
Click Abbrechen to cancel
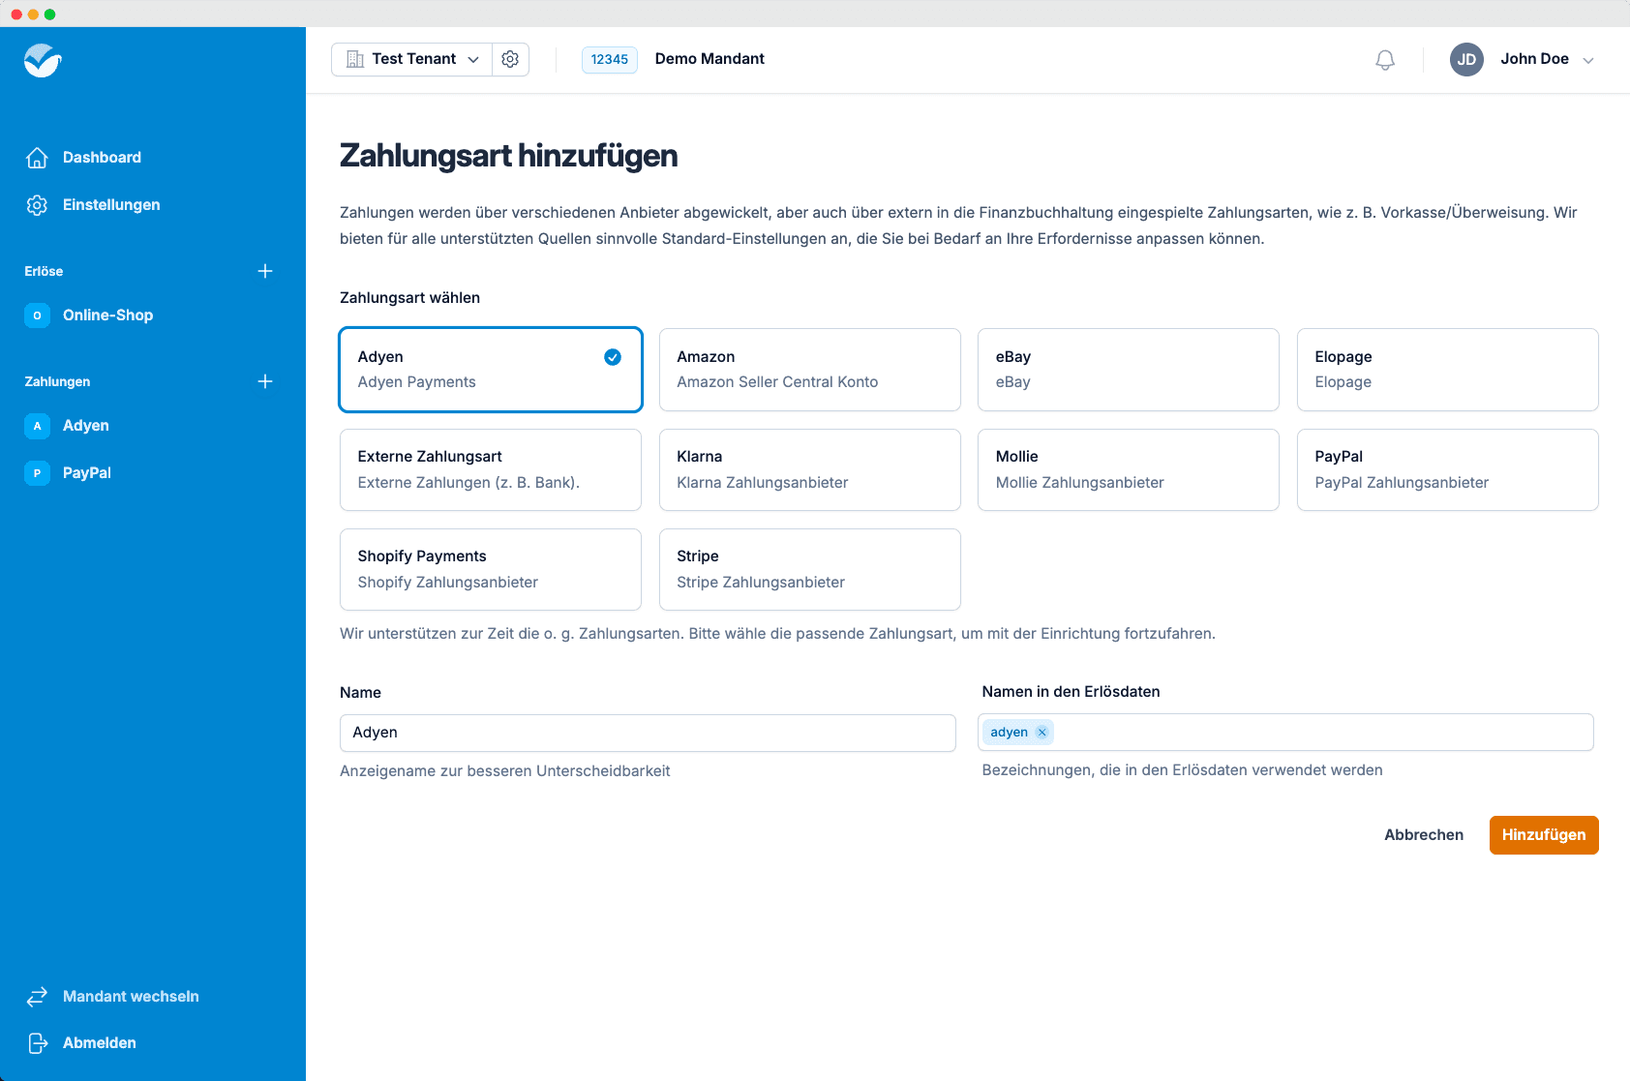(x=1424, y=834)
